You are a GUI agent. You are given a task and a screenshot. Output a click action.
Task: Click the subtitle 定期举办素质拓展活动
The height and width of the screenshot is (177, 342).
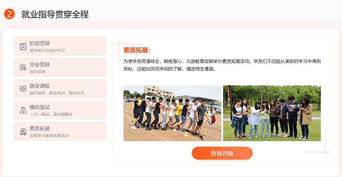(x=49, y=136)
